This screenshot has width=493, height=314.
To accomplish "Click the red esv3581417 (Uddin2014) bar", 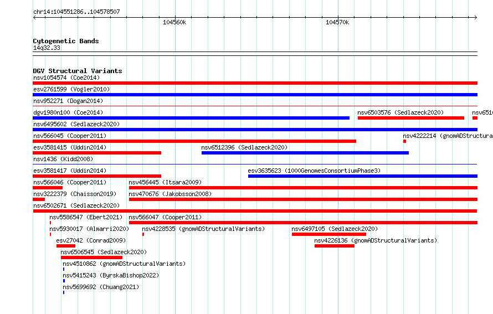I will (97, 176).
